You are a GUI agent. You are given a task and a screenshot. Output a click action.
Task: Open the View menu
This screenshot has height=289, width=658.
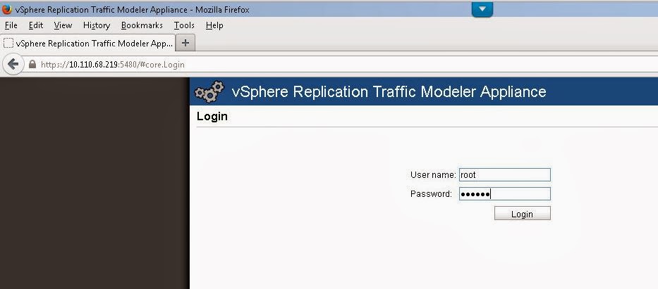63,25
